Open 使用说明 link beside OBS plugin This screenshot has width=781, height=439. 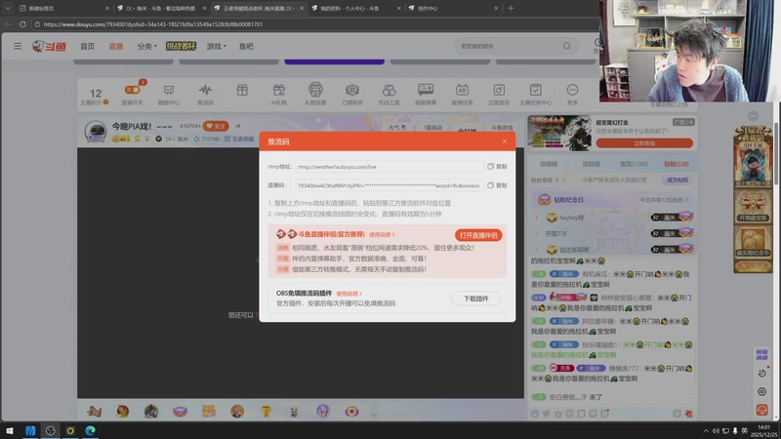349,294
